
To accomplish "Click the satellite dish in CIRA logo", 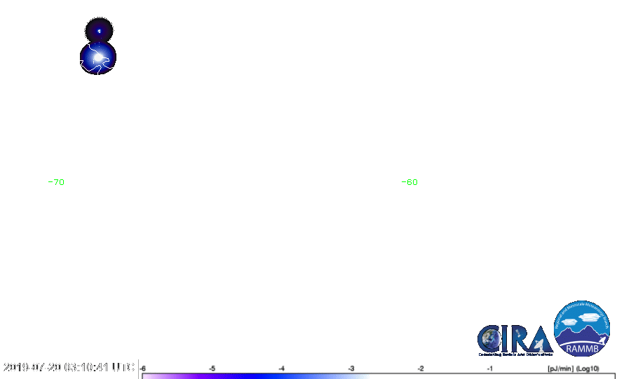I will 541,343.
